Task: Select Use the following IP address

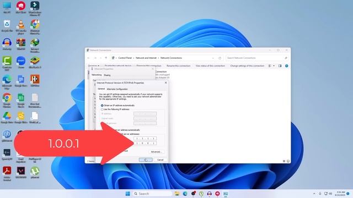Action: coord(115,109)
